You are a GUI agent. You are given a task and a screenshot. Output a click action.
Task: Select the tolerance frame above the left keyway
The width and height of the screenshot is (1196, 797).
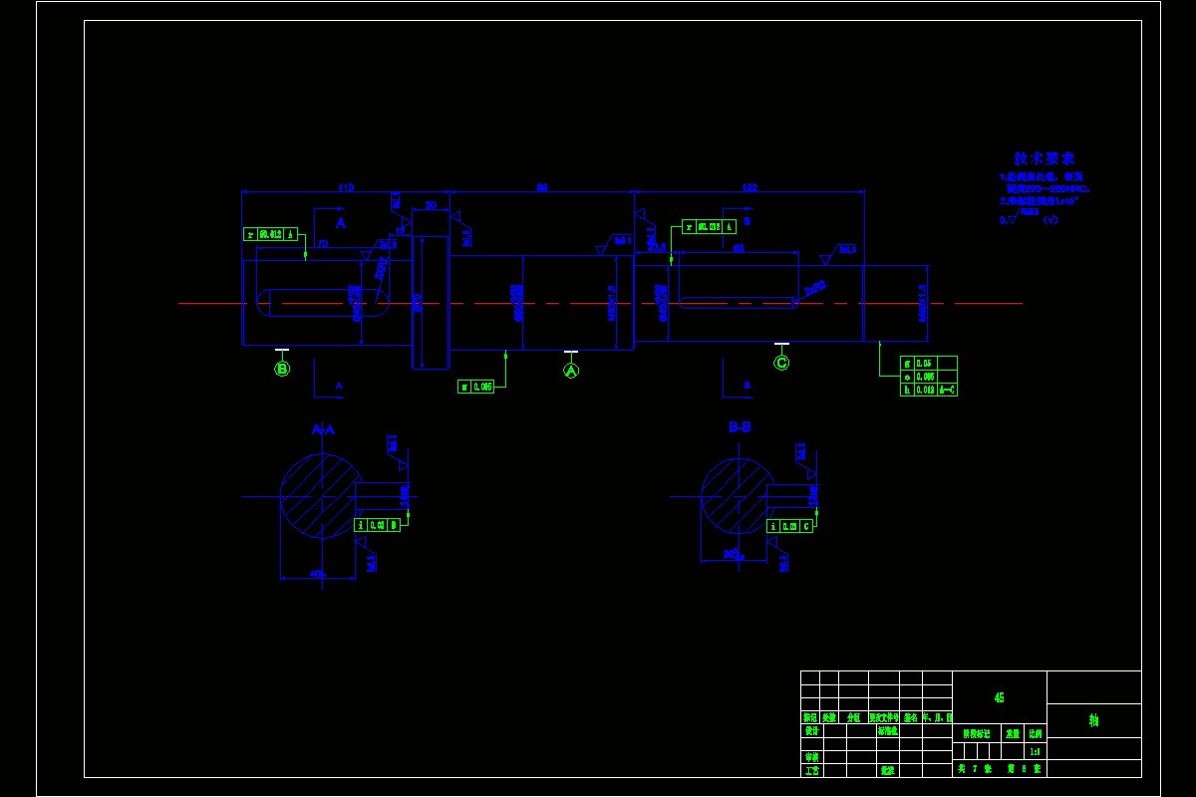tap(271, 234)
